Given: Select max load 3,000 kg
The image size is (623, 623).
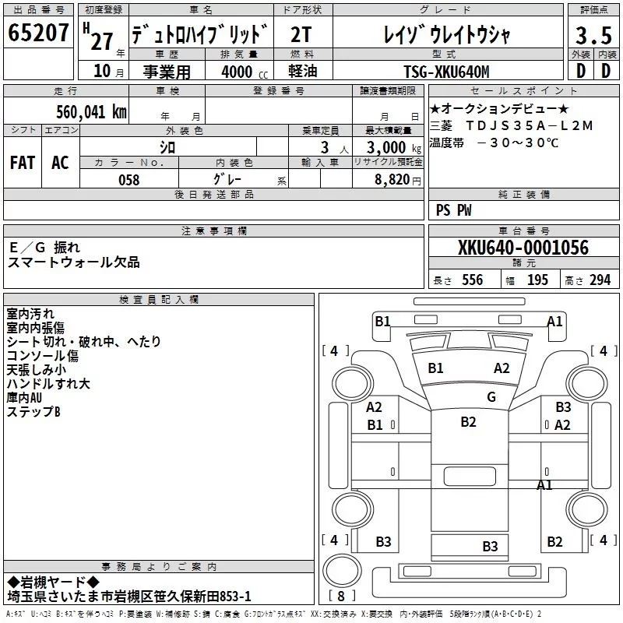Looking at the screenshot, I should [394, 148].
